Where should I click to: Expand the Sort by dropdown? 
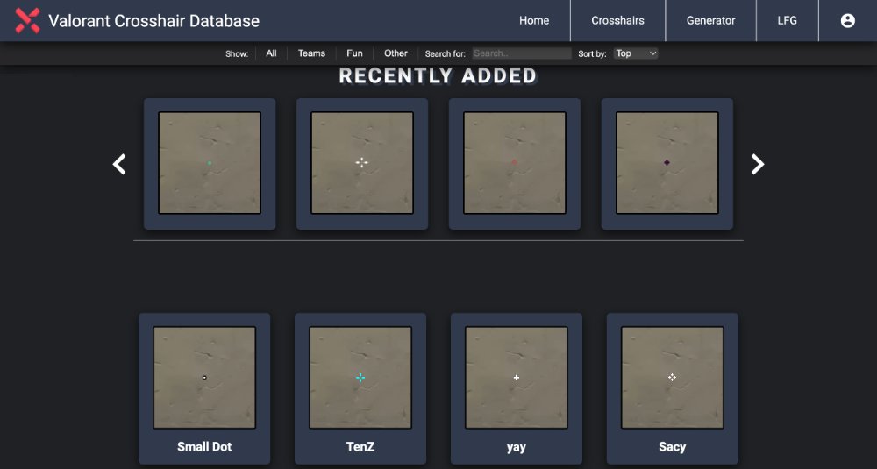tap(636, 53)
